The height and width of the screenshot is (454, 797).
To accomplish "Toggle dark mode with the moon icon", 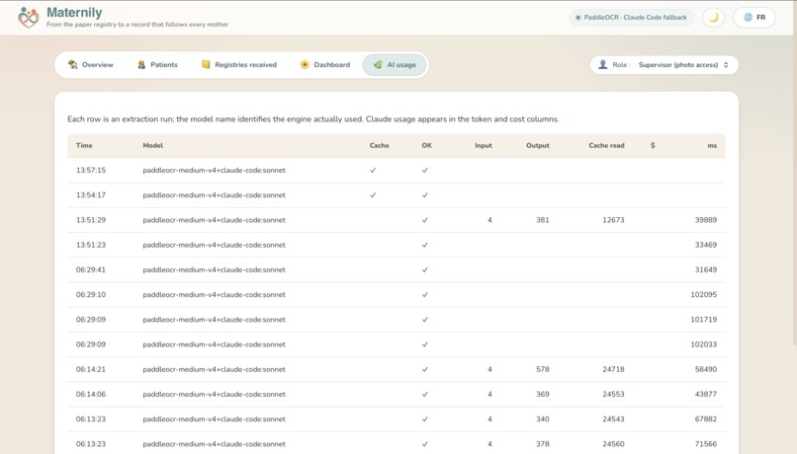I will (x=713, y=17).
